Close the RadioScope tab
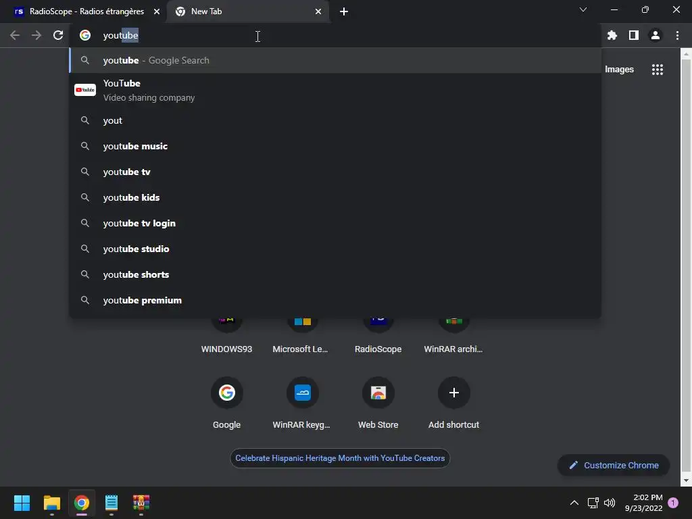 157,11
